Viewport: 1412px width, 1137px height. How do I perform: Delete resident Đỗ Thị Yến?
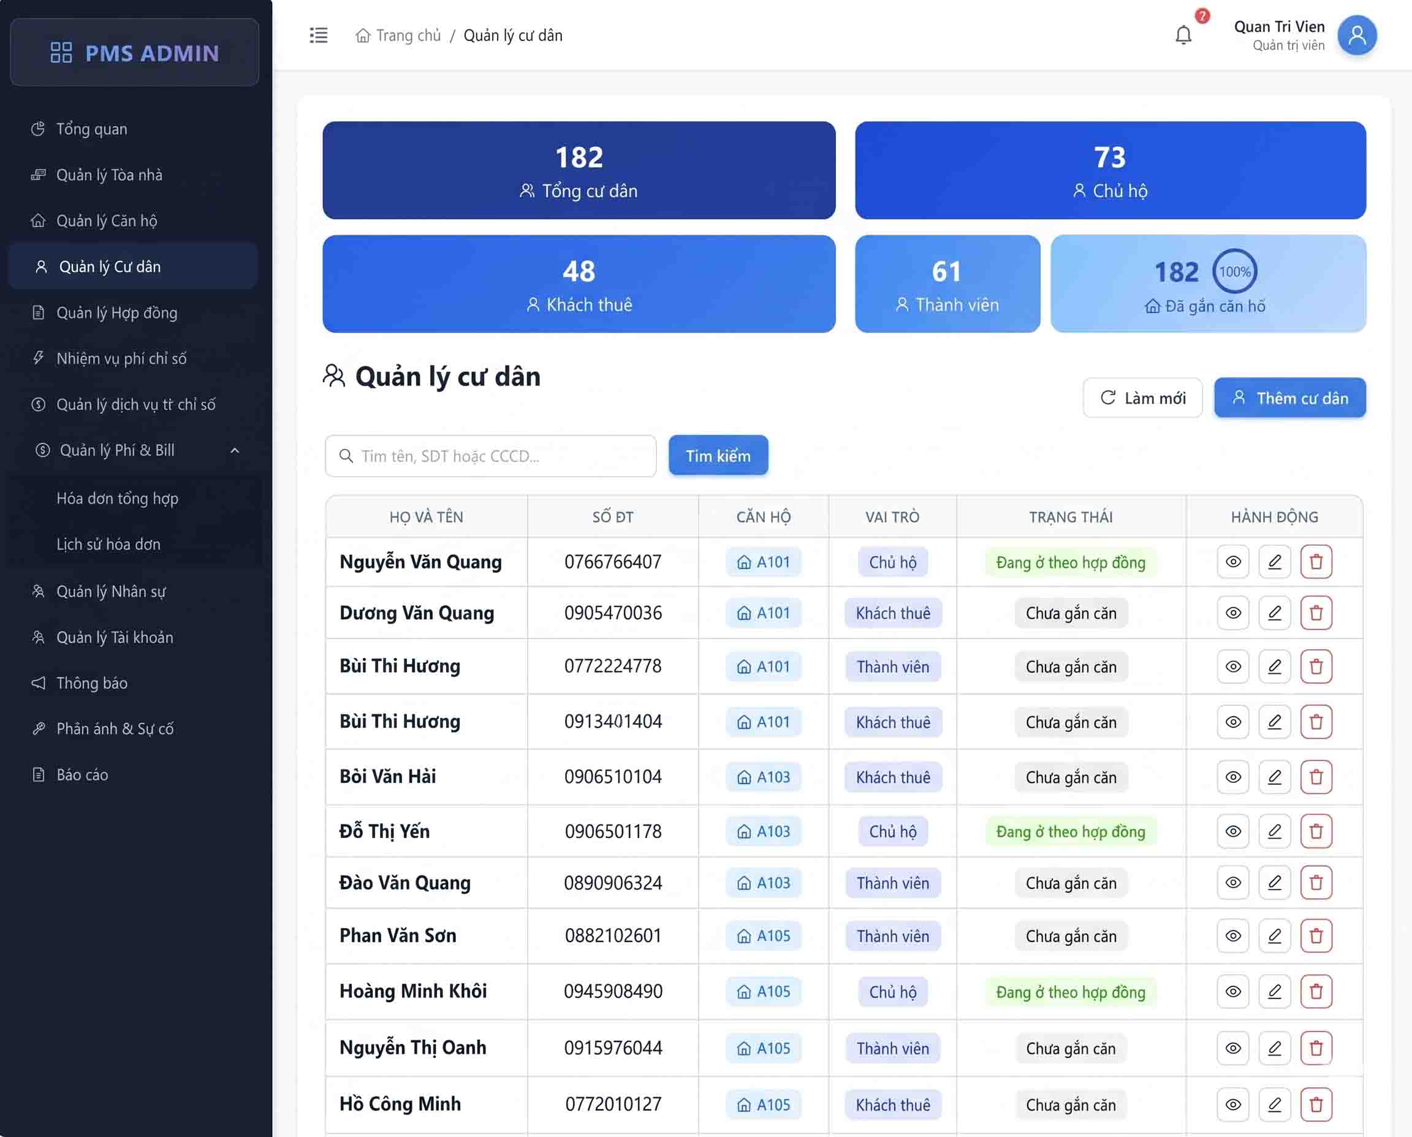click(x=1316, y=831)
